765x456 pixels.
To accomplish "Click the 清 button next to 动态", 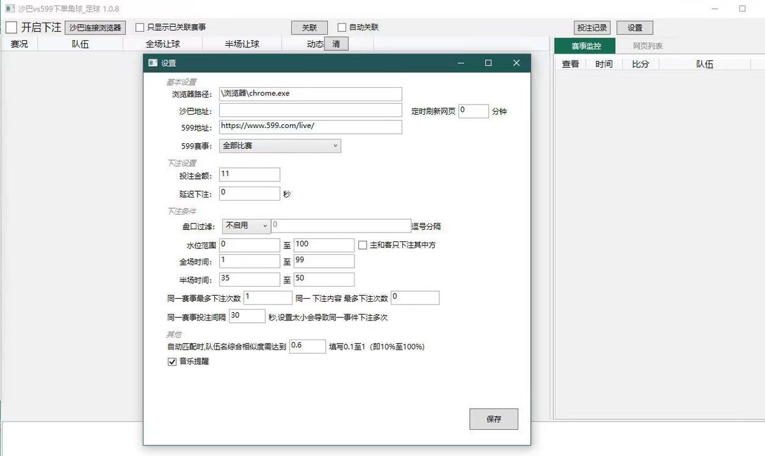I will pyautogui.click(x=337, y=44).
